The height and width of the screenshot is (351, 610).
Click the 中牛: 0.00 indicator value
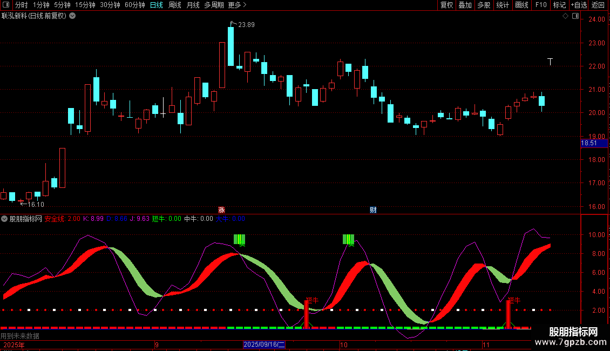click(x=199, y=219)
